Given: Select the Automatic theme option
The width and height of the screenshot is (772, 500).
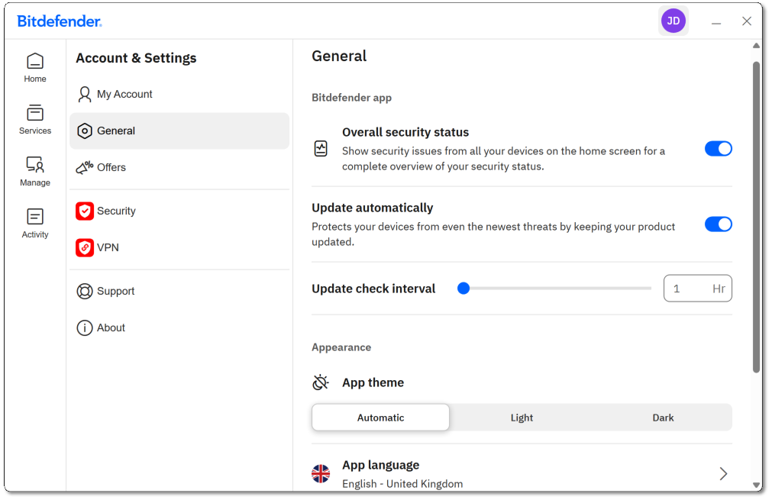Looking at the screenshot, I should (380, 418).
